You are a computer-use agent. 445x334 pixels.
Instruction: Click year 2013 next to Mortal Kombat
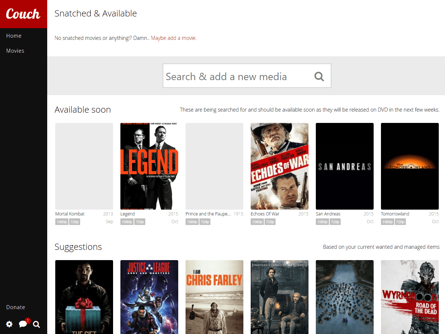click(108, 214)
